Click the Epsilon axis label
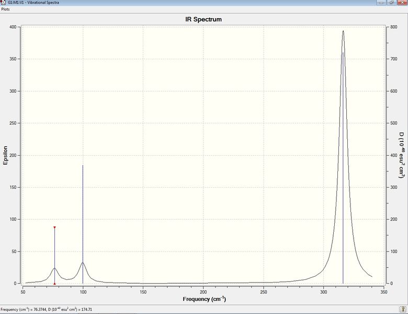This screenshot has width=408, height=314. coord(5,155)
